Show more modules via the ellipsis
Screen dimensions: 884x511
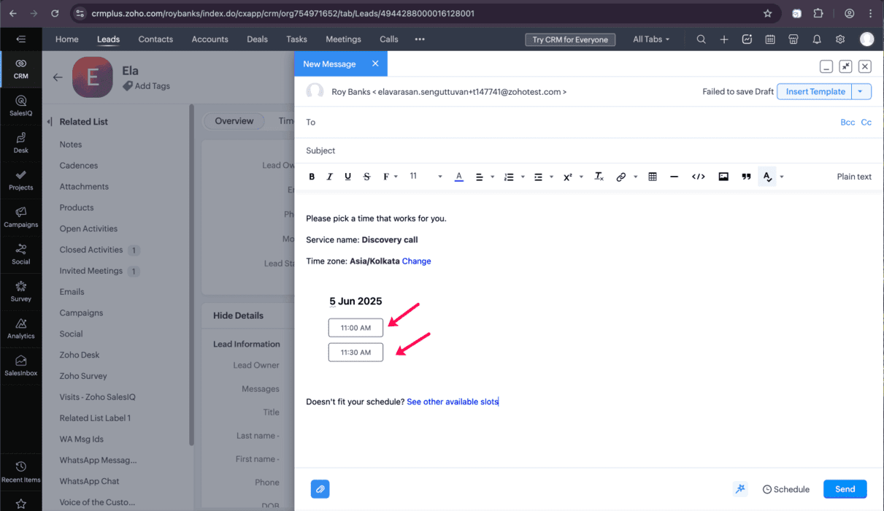click(420, 39)
